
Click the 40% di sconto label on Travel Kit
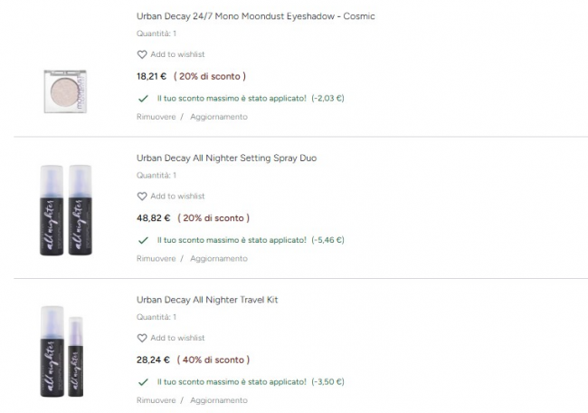(212, 360)
